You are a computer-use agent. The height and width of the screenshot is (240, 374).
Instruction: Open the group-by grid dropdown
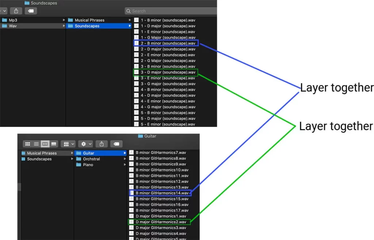[x=68, y=144]
